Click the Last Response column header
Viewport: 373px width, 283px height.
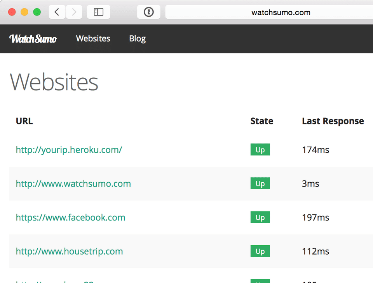coord(333,121)
